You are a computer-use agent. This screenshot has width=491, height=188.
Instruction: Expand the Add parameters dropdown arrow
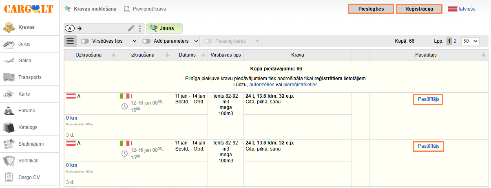click(196, 41)
